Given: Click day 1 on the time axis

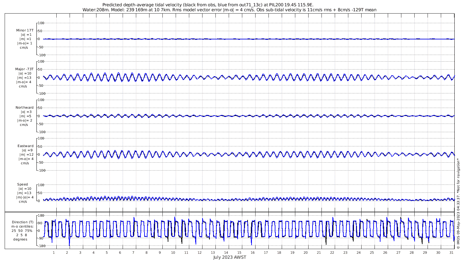Looking at the screenshot, I should (x=54, y=252).
